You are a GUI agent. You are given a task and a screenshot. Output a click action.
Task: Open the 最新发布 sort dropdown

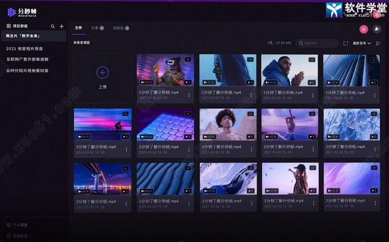pyautogui.click(x=362, y=43)
